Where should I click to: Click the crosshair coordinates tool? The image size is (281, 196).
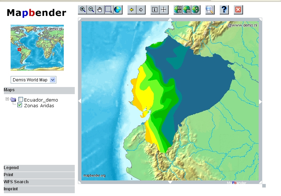click(163, 10)
